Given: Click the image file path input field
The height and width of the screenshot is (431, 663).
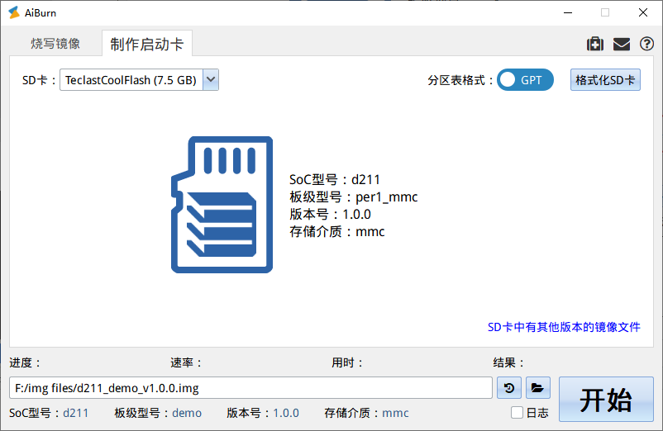Looking at the screenshot, I should pyautogui.click(x=250, y=387).
